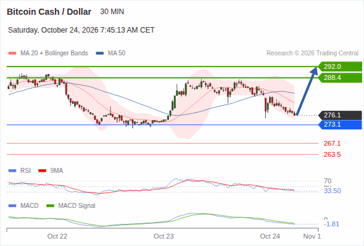This screenshot has height=246, width=364.
Task: Click the MA 20 + Bollinger Bands legend swatch
Action: 12,54
